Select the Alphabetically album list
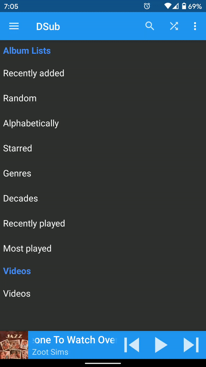The width and height of the screenshot is (206, 367). (103, 123)
